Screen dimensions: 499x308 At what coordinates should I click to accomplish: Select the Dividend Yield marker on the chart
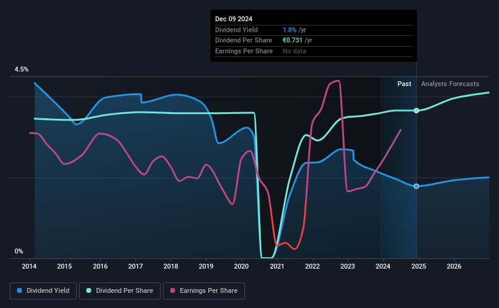[416, 186]
